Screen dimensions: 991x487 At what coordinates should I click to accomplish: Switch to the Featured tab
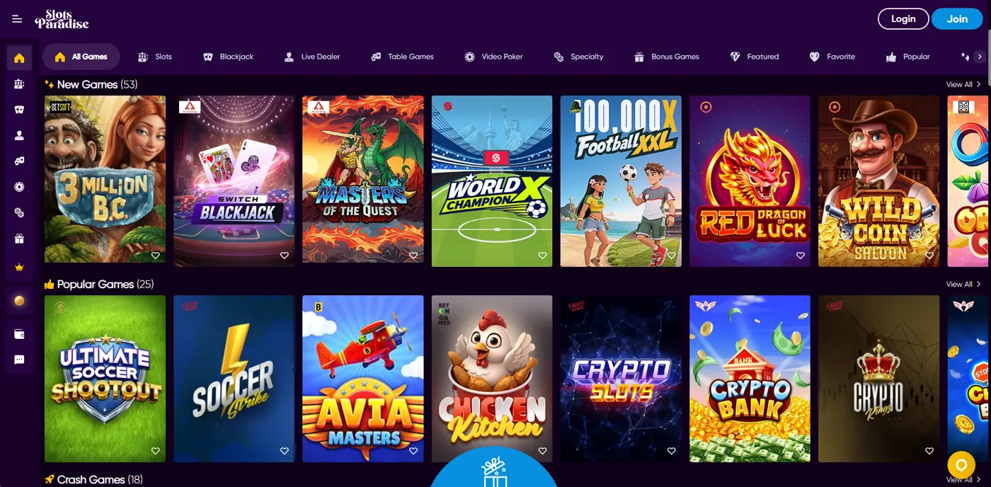coord(755,57)
